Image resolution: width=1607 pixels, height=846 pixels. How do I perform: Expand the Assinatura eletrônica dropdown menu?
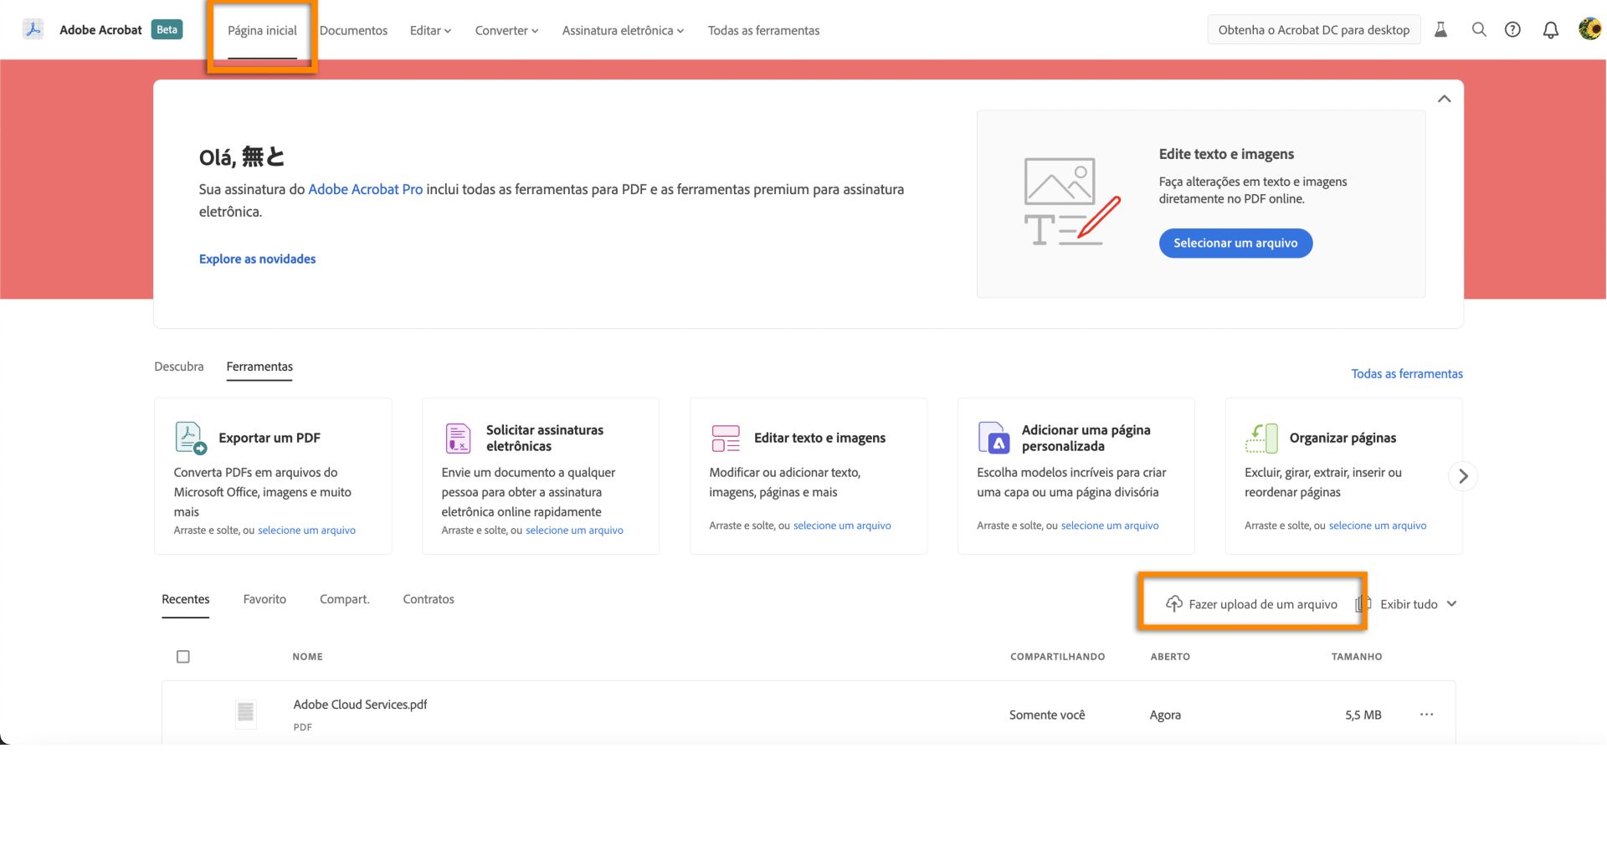(x=623, y=30)
